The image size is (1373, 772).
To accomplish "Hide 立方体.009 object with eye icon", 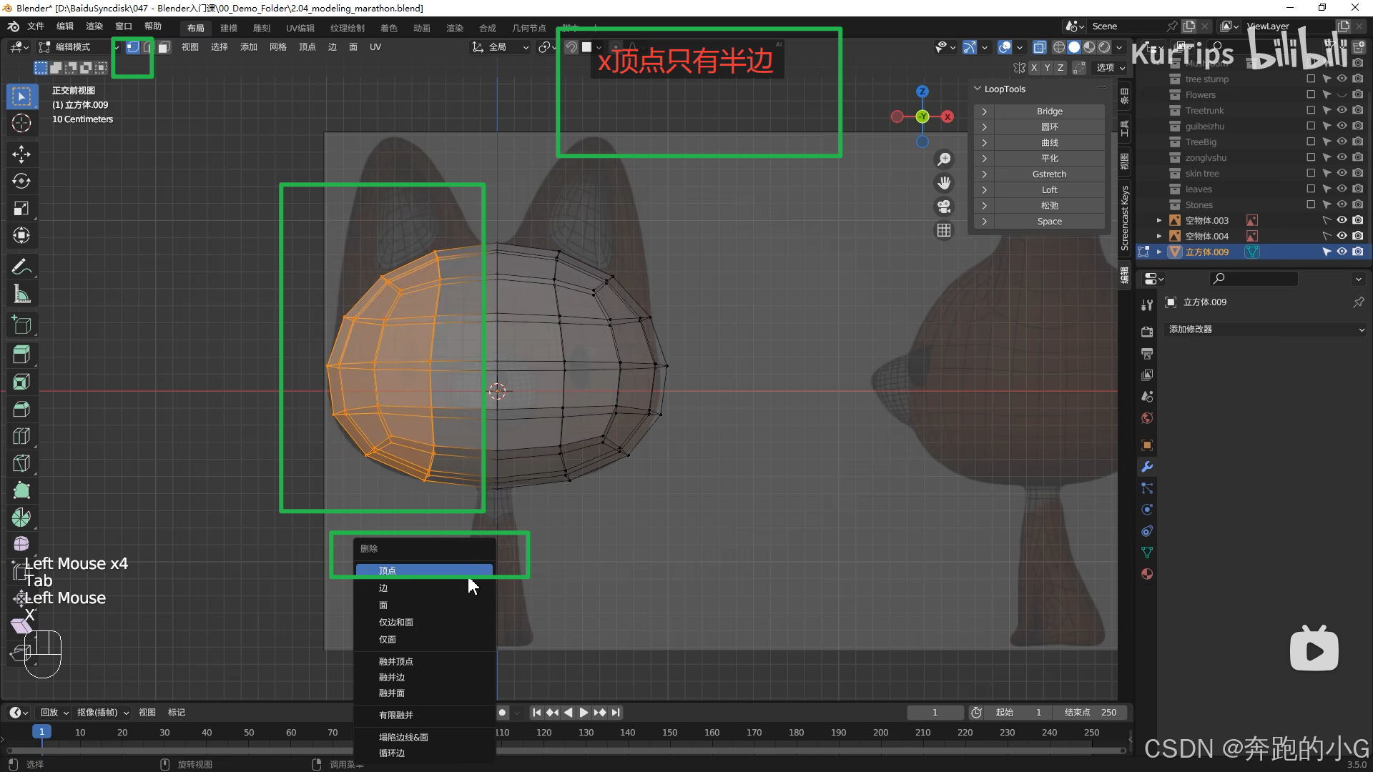I will click(1342, 252).
